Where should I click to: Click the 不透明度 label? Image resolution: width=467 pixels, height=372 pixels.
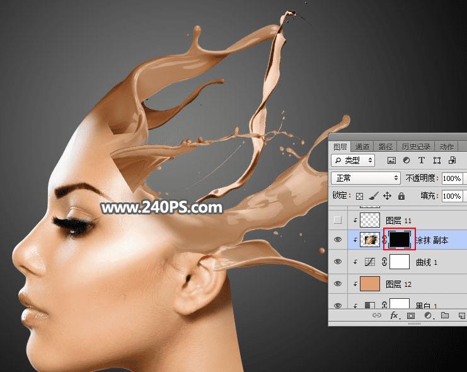coord(422,178)
